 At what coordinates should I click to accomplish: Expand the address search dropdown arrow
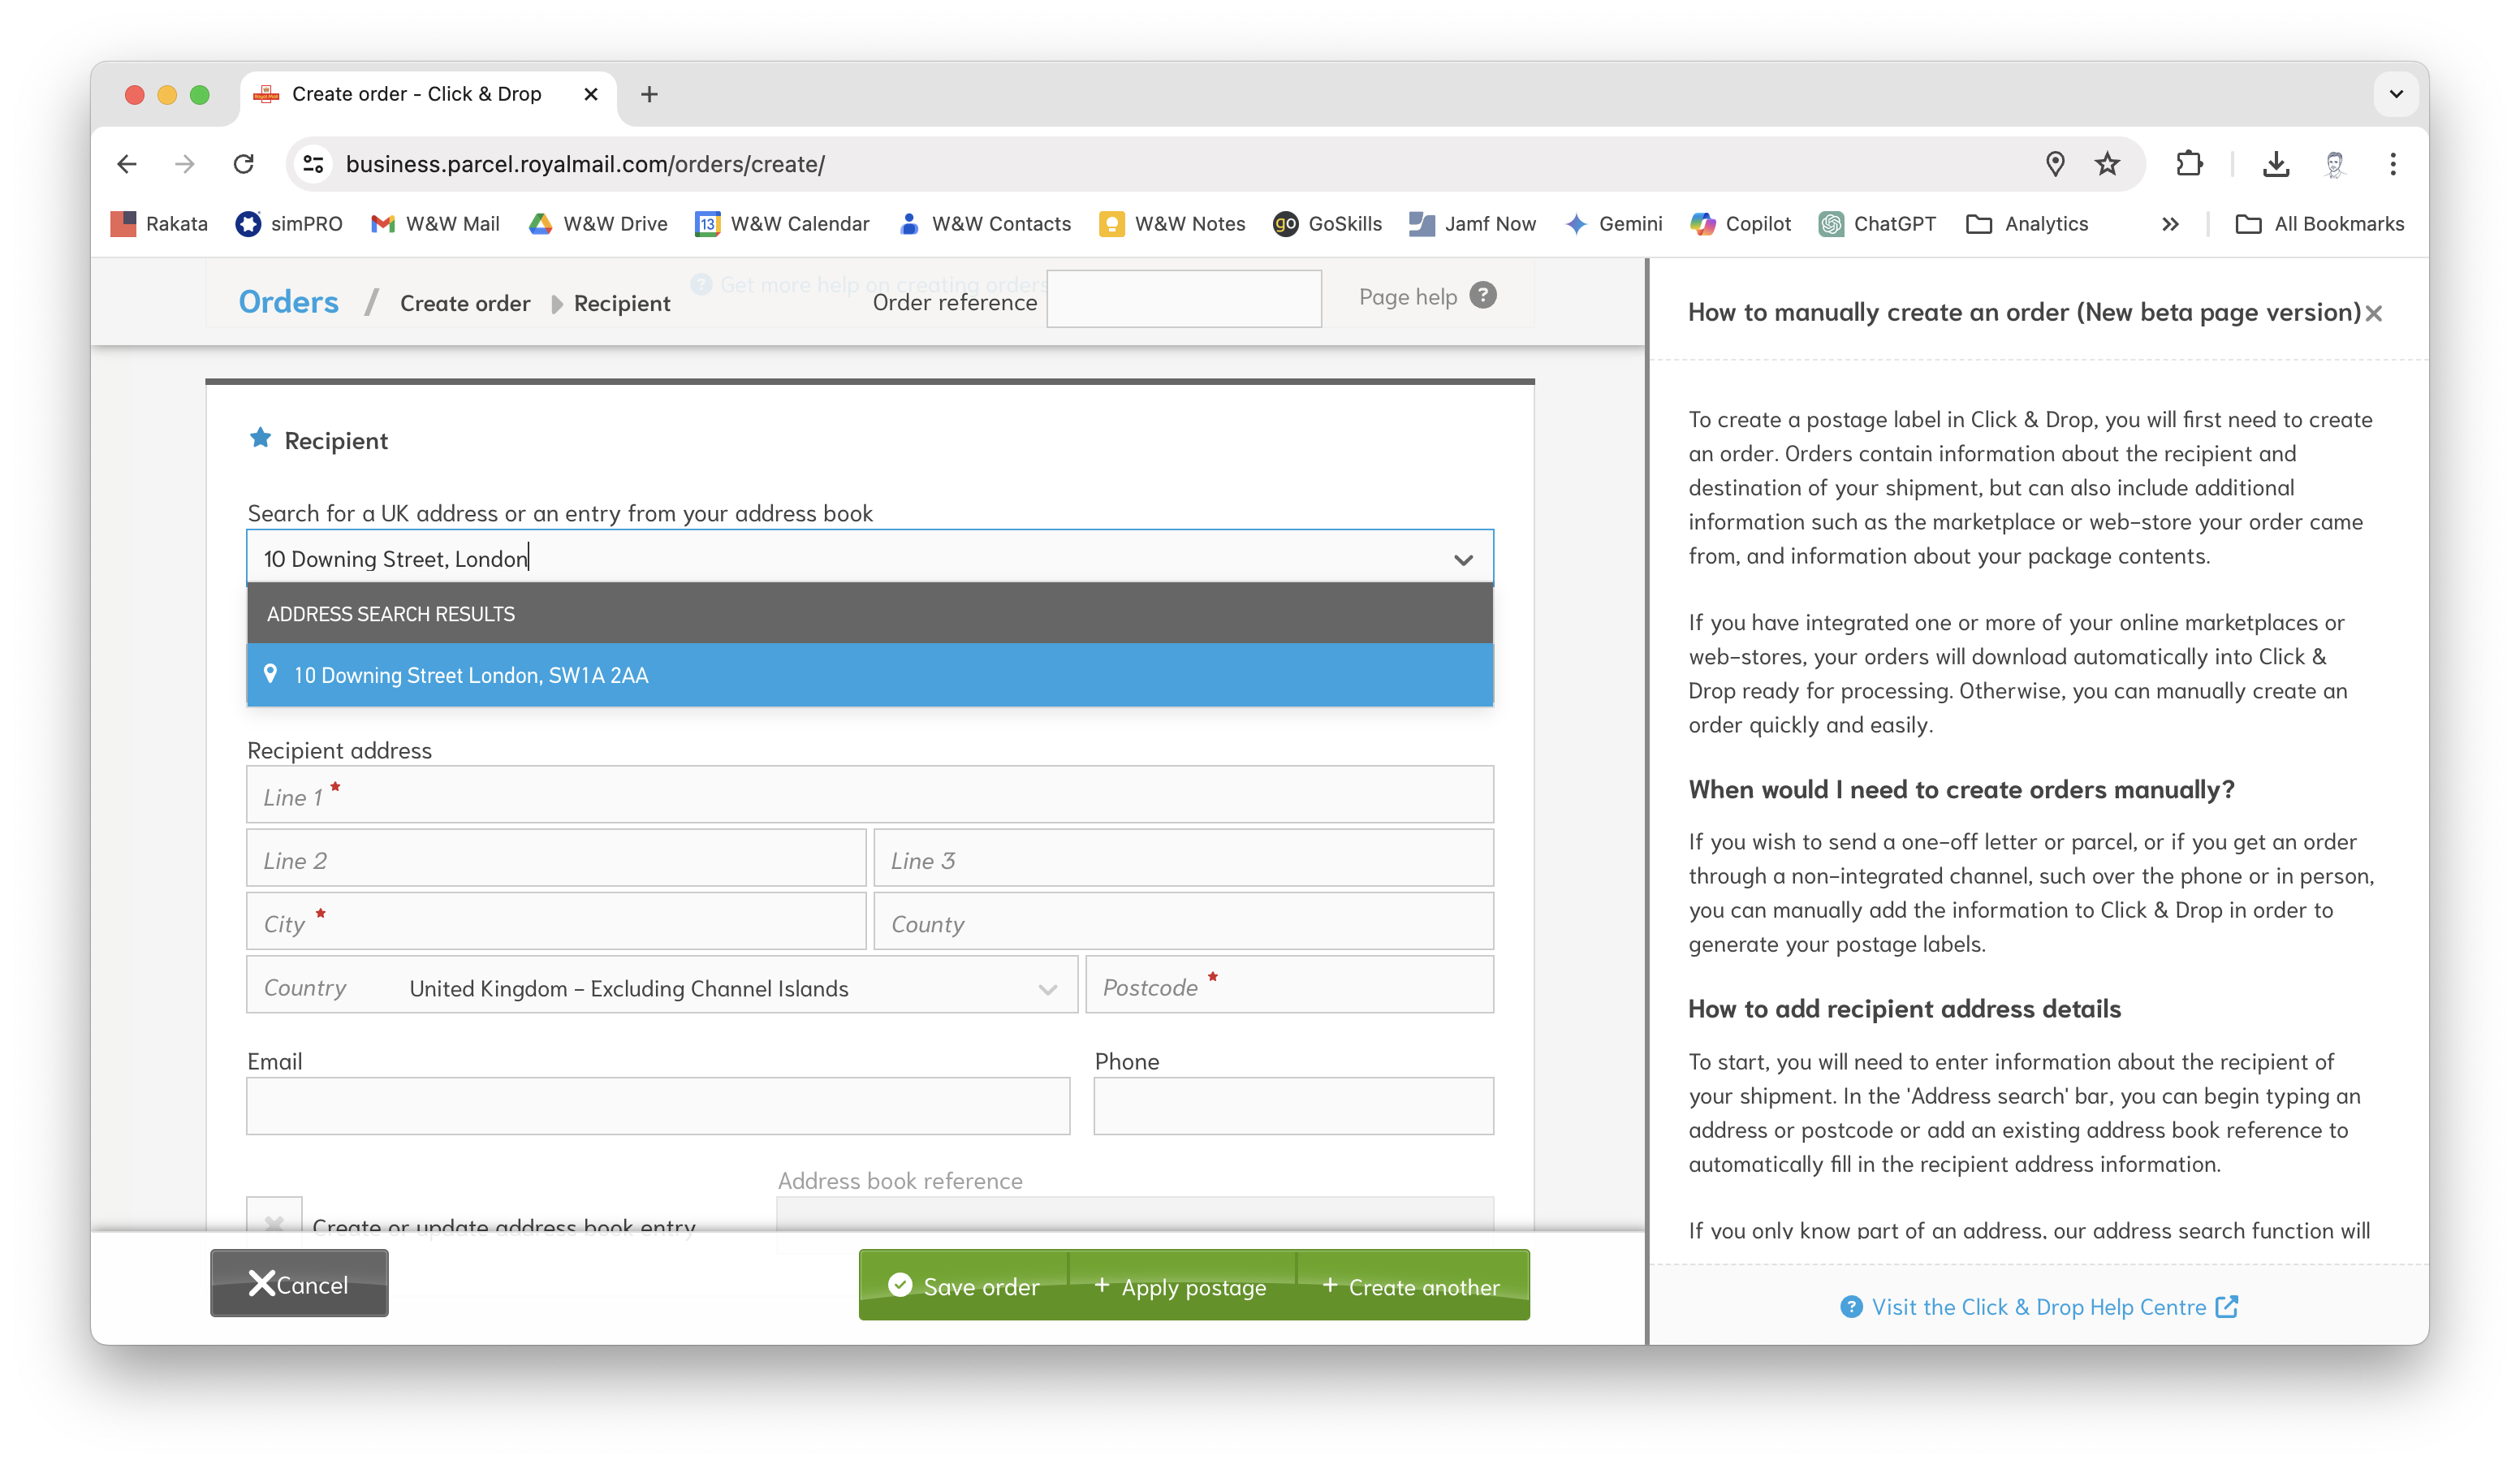[x=1462, y=559]
